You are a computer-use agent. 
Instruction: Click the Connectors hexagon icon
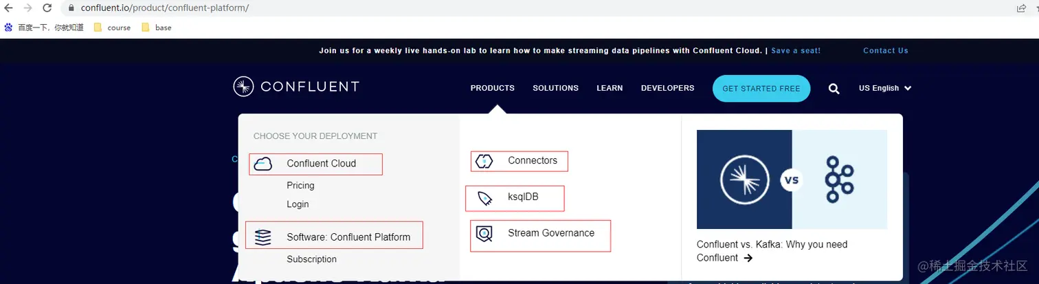click(x=484, y=161)
